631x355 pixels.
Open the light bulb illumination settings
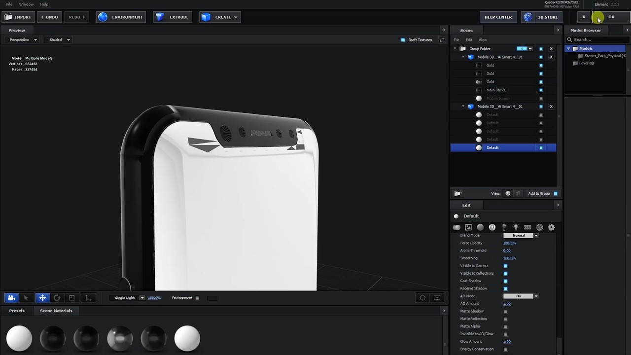point(516,227)
